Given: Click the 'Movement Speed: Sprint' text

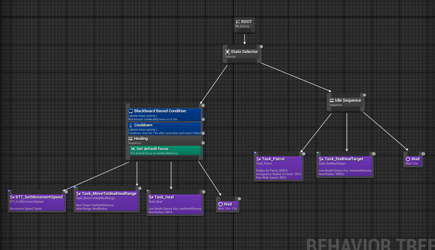Looking at the screenshot, I should click(26, 209).
